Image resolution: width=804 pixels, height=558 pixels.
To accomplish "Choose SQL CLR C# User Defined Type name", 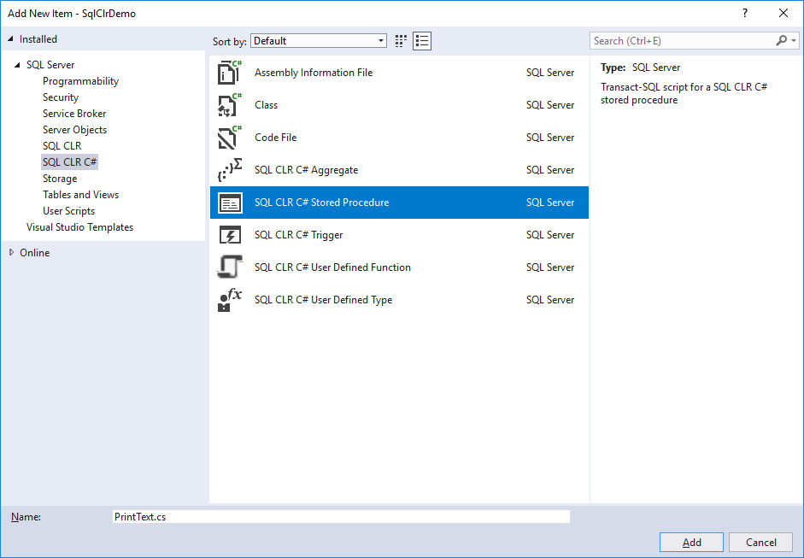I will (x=323, y=300).
